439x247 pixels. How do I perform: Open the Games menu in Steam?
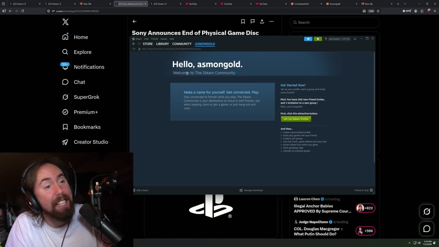164,39
